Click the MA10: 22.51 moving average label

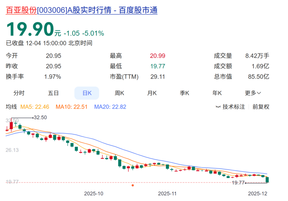click(72, 107)
